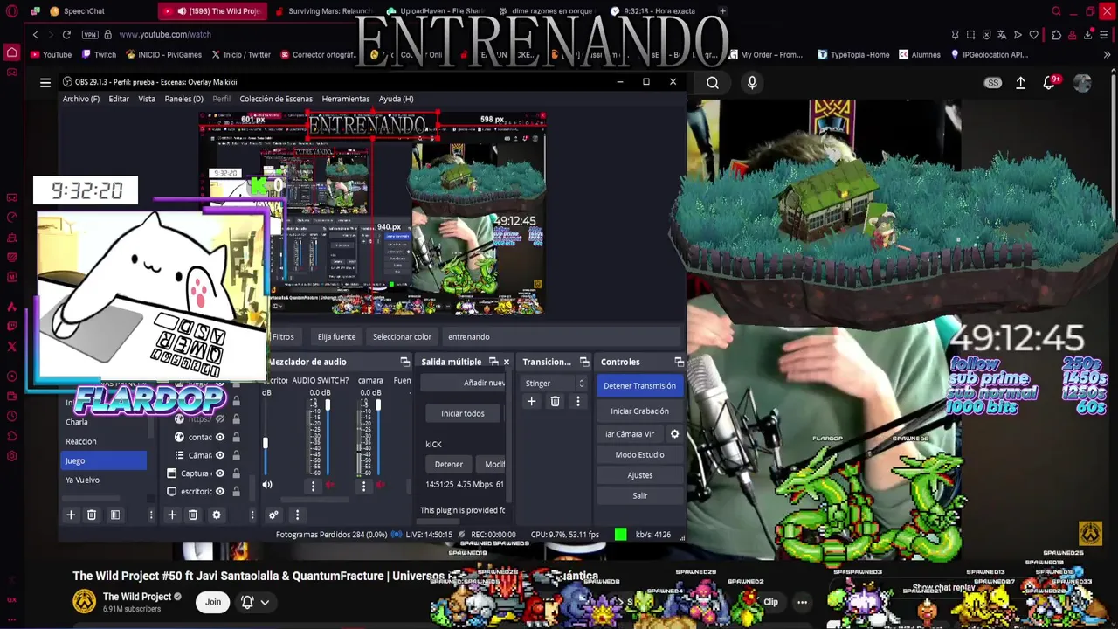
Task: Open YouTube notifications bell
Action: [x=1049, y=83]
